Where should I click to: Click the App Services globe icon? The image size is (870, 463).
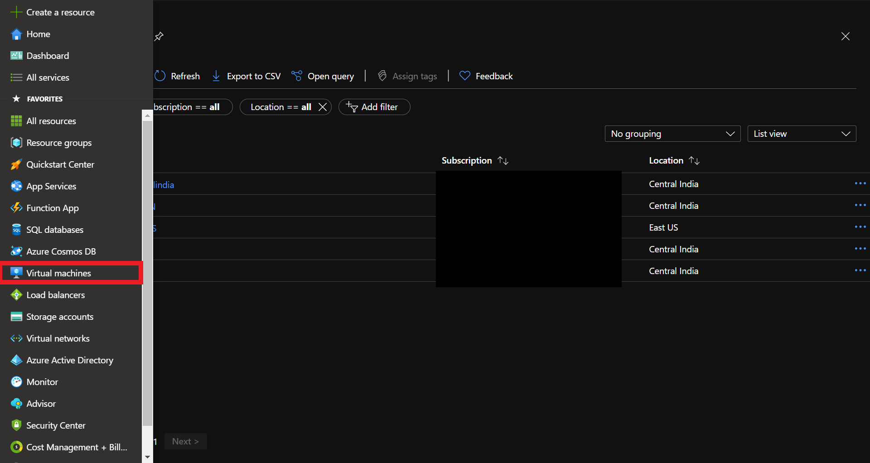pos(16,186)
